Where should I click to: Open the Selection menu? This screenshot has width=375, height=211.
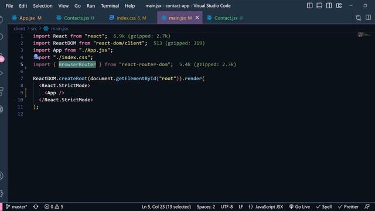[43, 6]
